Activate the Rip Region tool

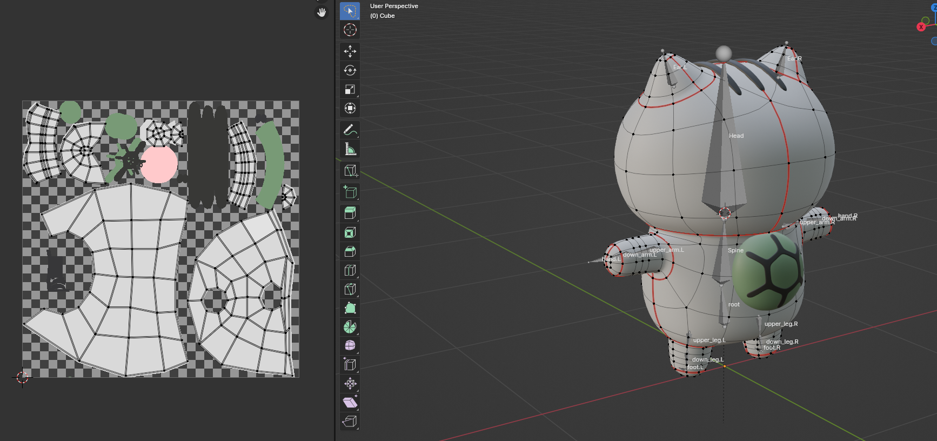pyautogui.click(x=350, y=421)
